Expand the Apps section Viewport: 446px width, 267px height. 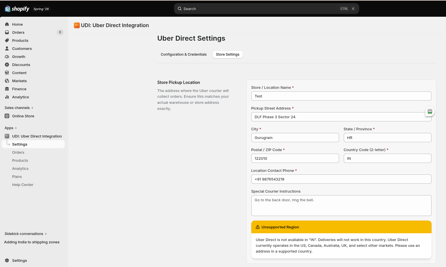point(11,128)
